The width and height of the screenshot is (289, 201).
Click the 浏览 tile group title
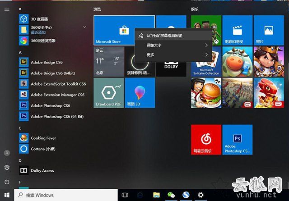pos(97,9)
